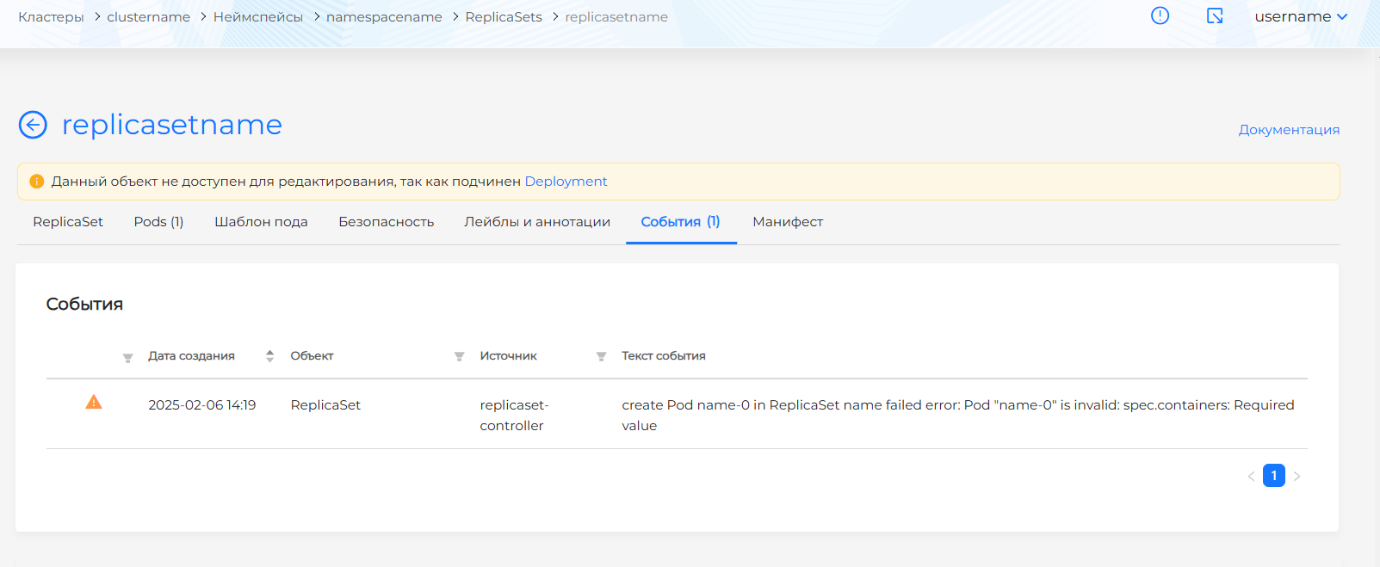Go to previous page of events

point(1251,476)
